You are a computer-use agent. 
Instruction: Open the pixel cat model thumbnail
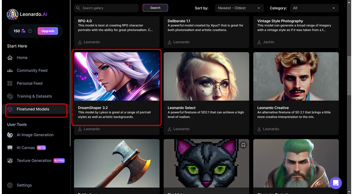206,163
